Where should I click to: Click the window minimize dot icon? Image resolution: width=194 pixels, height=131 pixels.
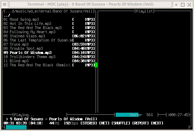[x=176, y=5]
